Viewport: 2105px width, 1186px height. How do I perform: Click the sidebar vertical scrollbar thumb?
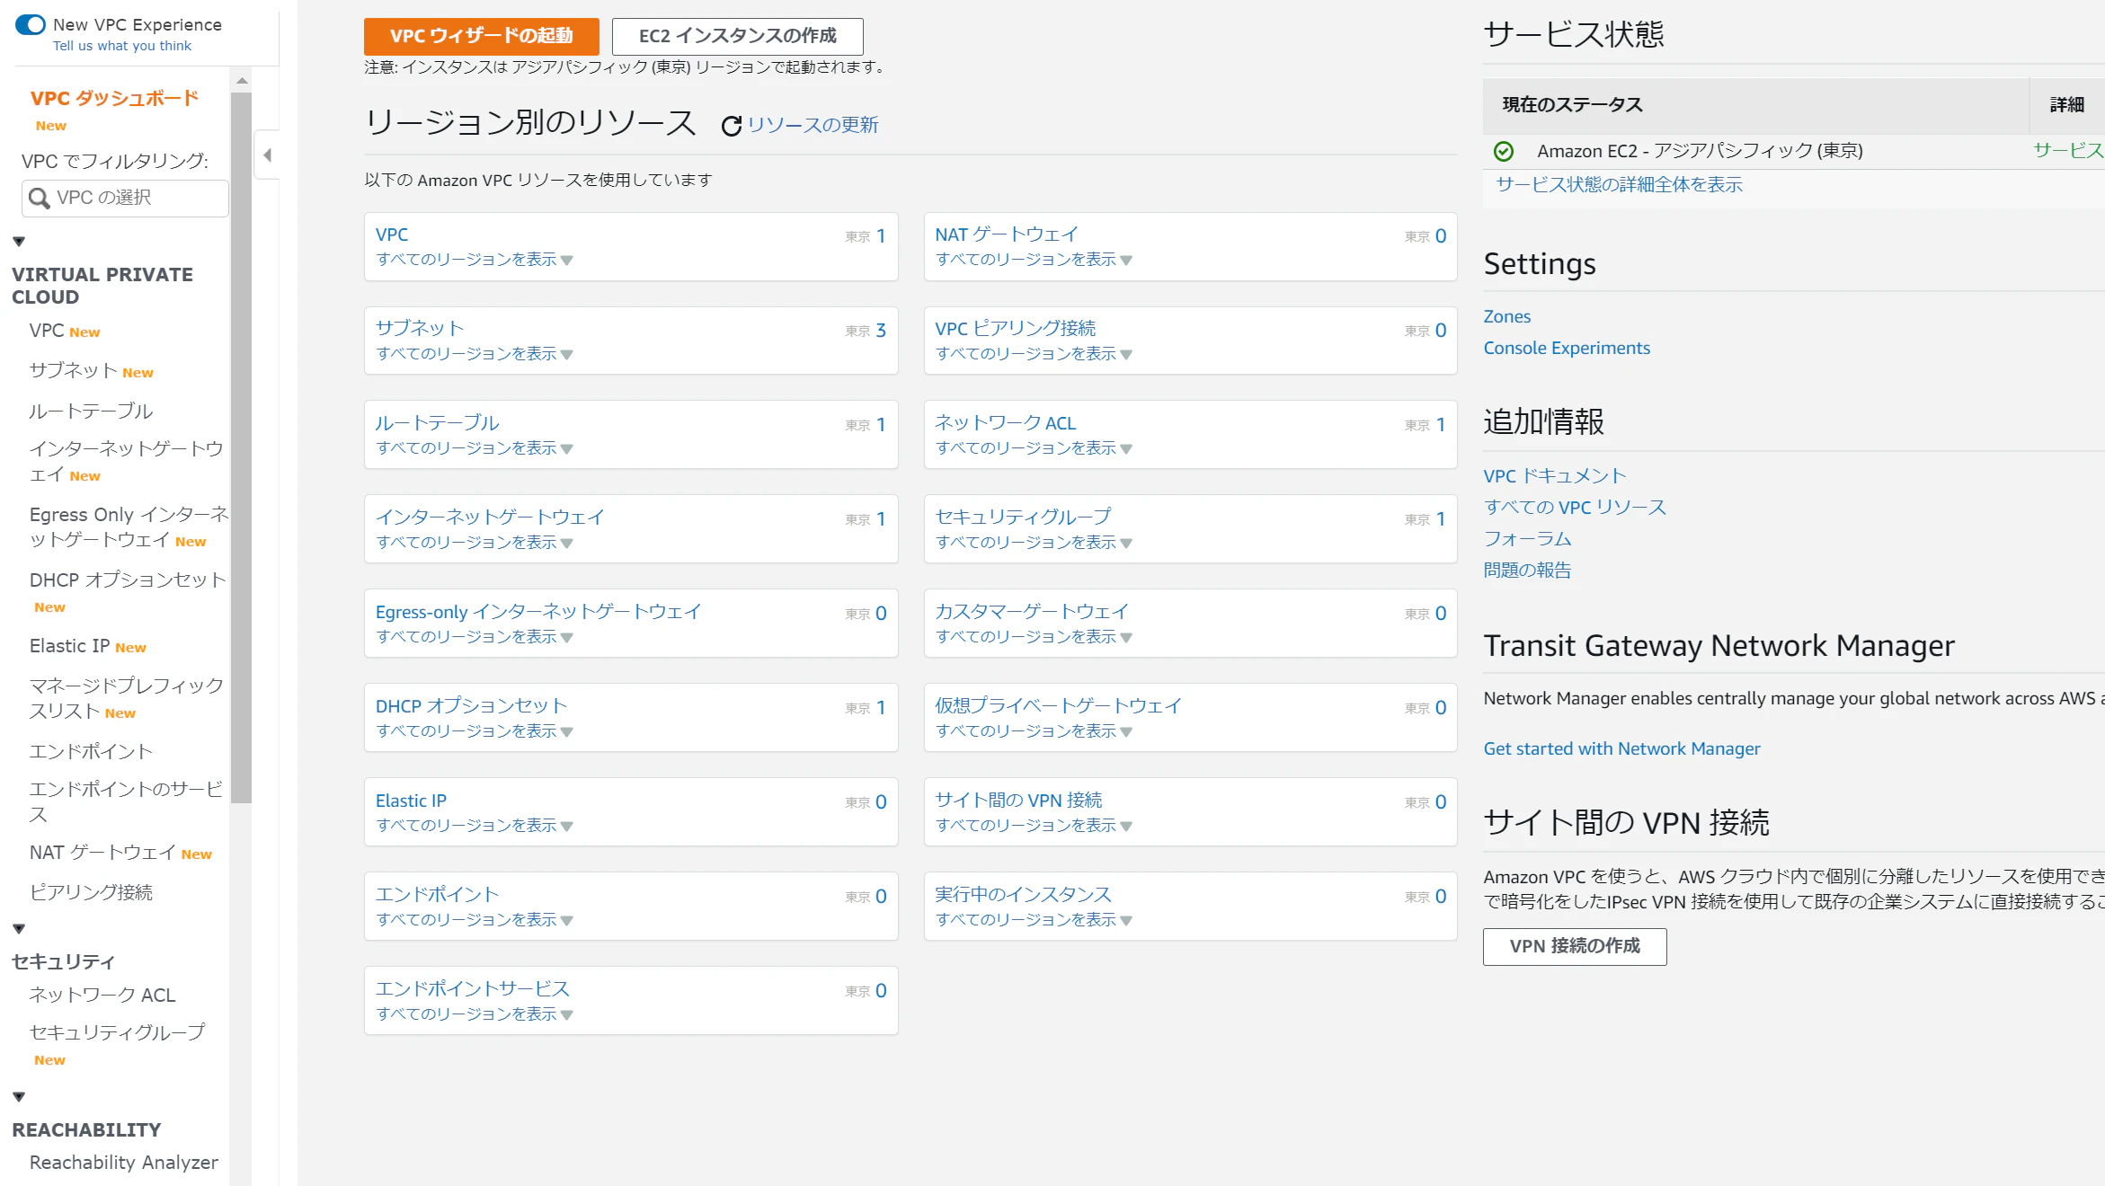(241, 449)
